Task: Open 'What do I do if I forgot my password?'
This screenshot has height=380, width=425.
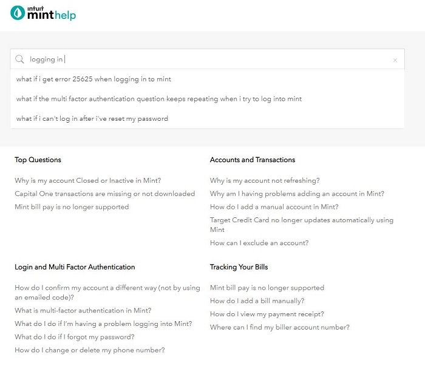Action: coord(75,337)
